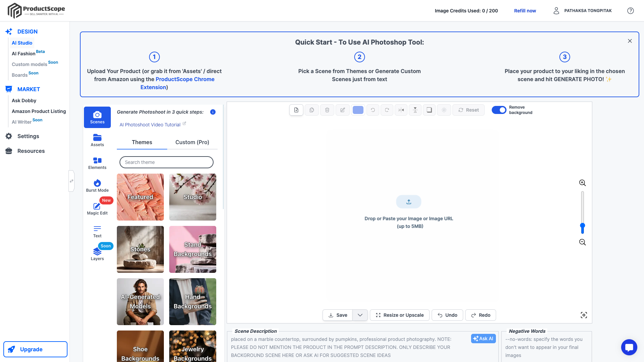This screenshot has width=644, height=362.
Task: Open the AI Photoshoot Video Tutorial link
Action: click(x=150, y=124)
